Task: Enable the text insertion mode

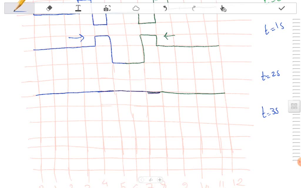Action: pyautogui.click(x=78, y=8)
